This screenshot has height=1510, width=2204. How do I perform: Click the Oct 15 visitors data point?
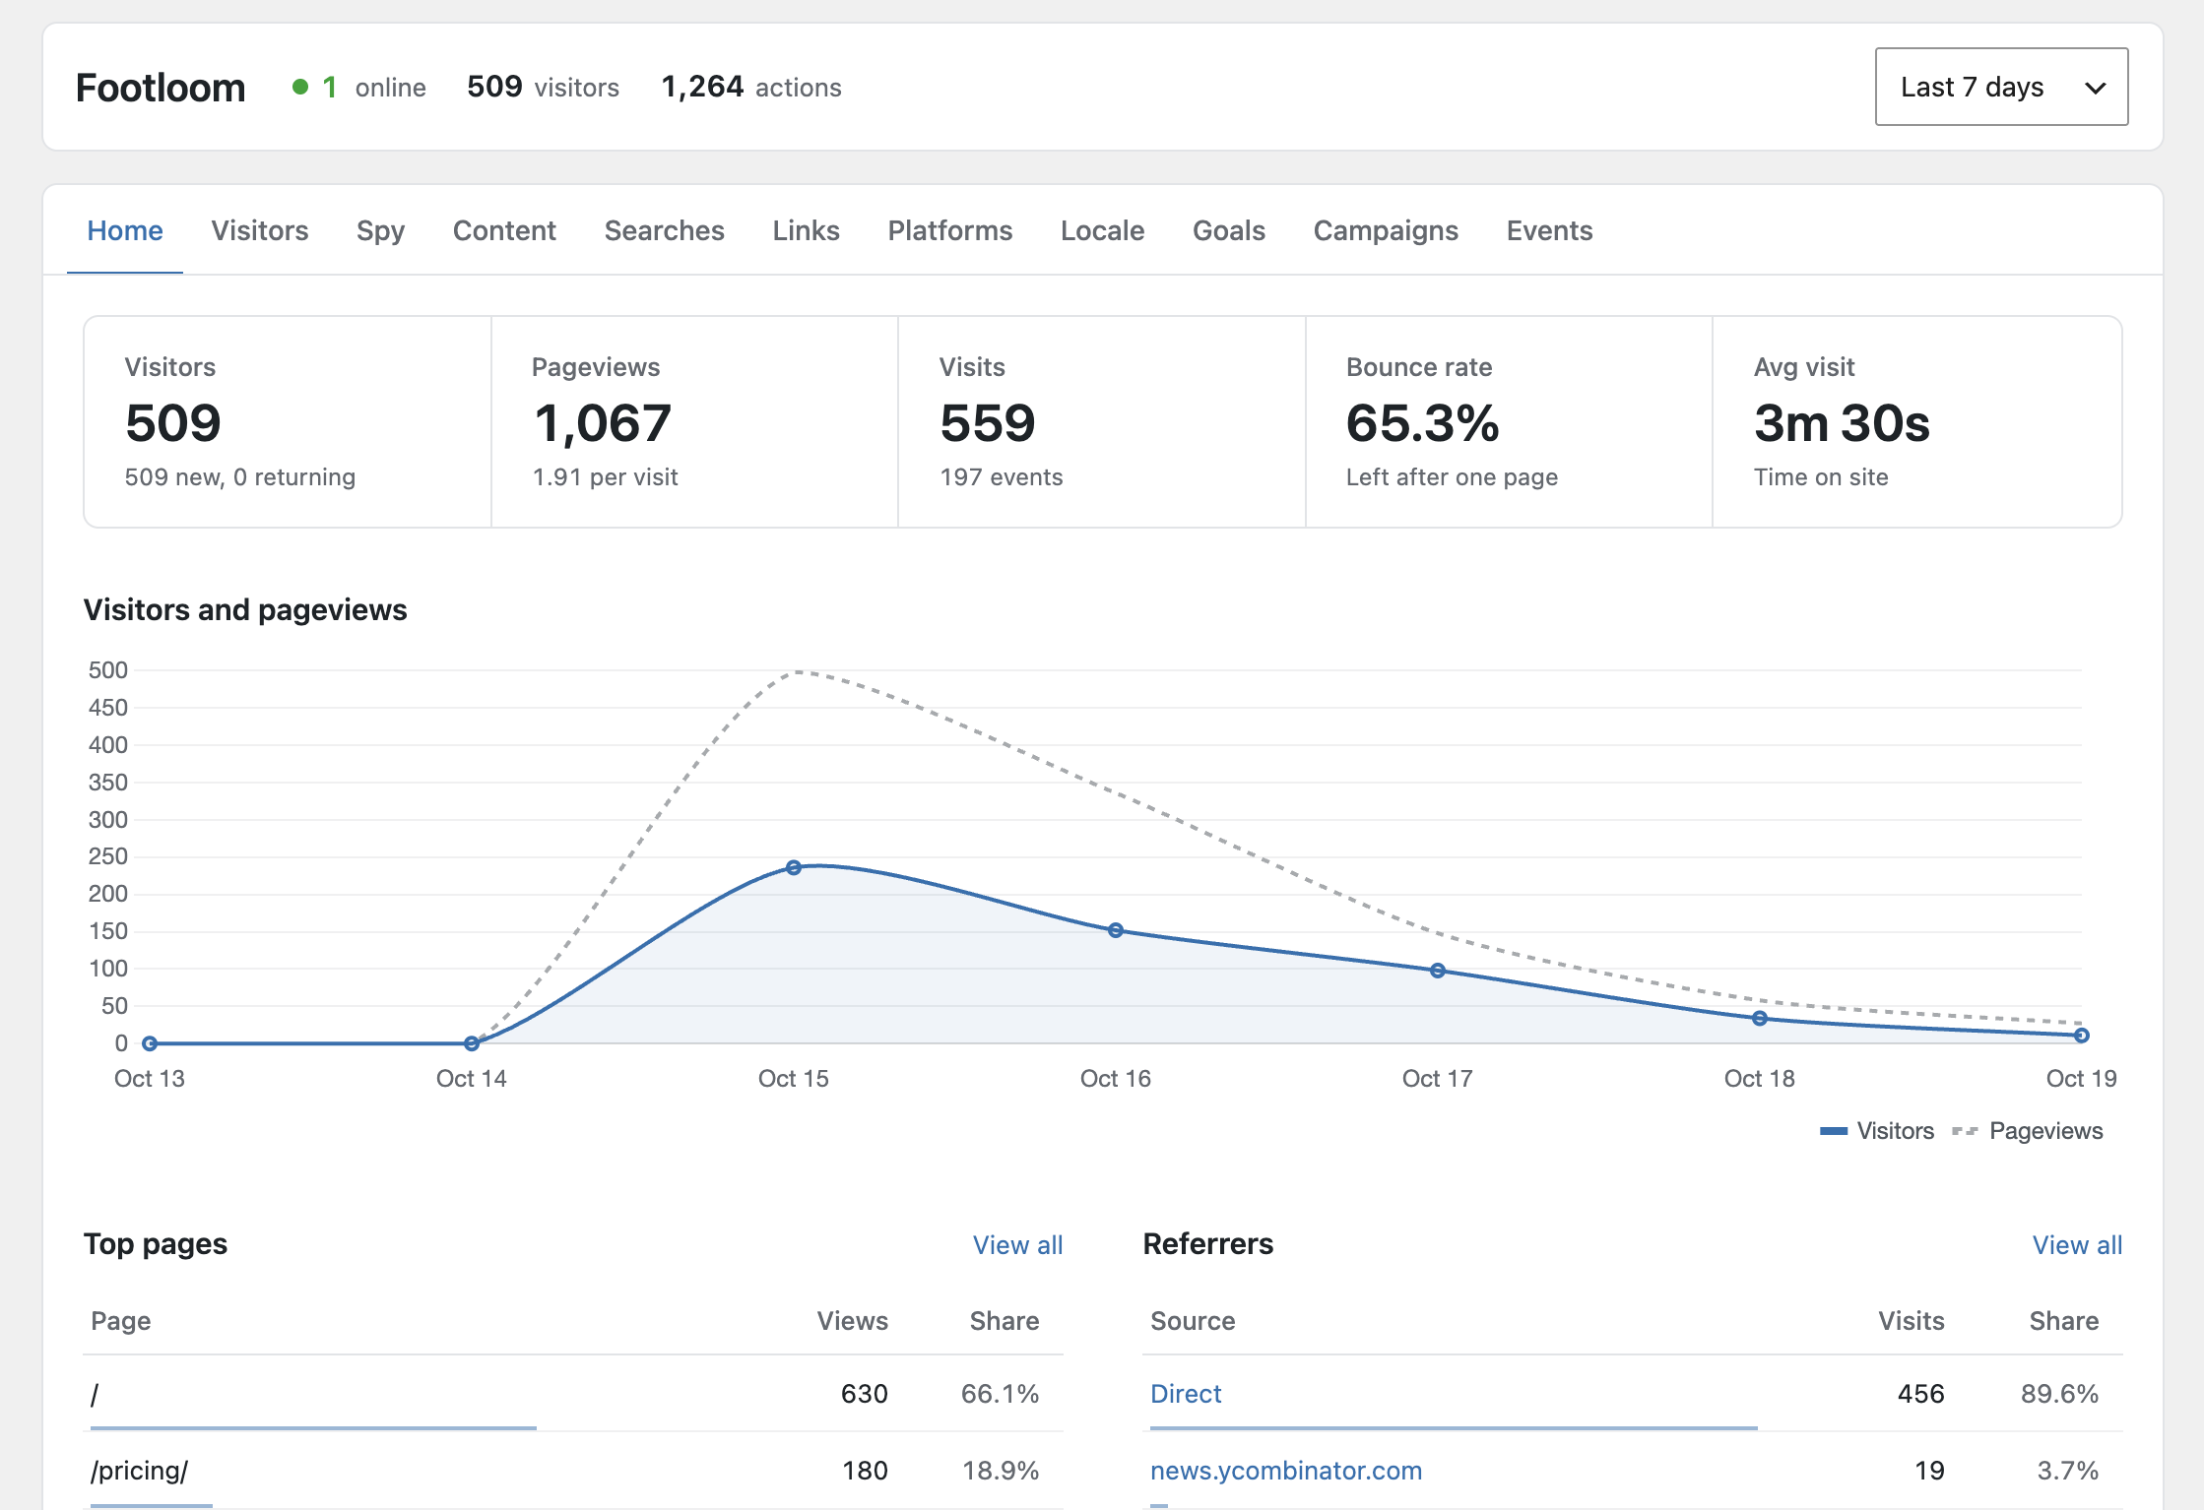(794, 867)
